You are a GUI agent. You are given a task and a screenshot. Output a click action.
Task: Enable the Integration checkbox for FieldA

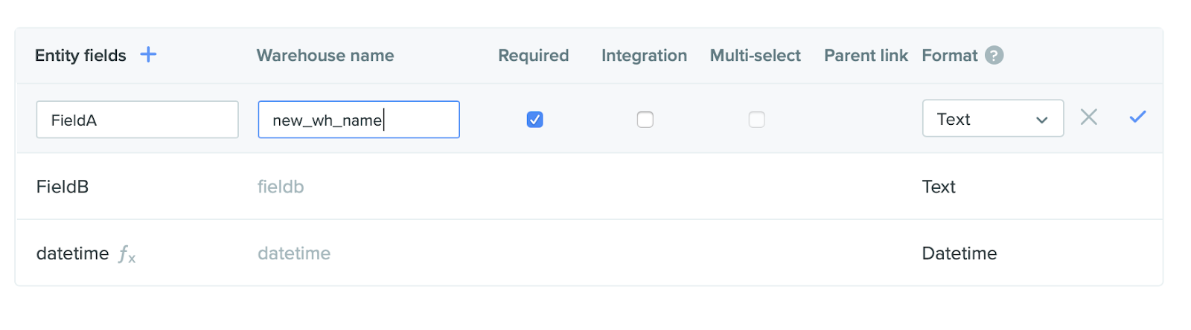(645, 120)
